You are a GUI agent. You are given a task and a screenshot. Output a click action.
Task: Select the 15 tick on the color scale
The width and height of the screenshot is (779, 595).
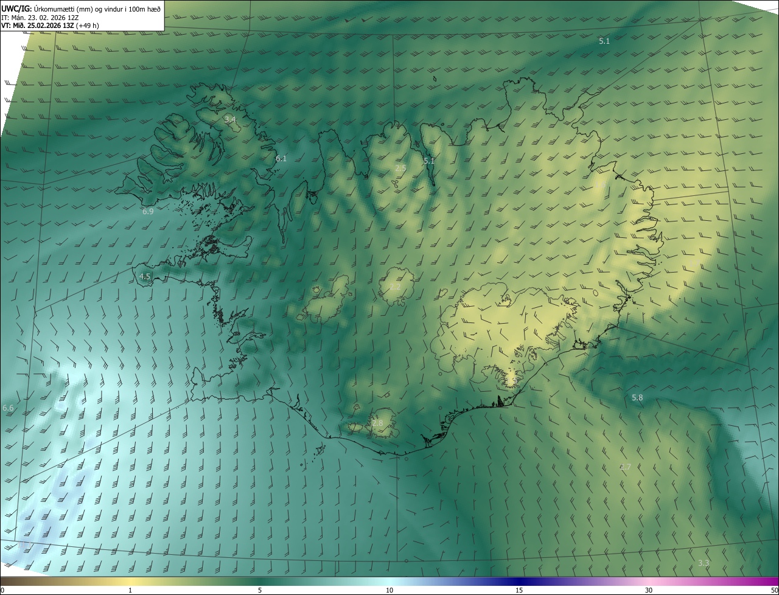[x=519, y=590]
